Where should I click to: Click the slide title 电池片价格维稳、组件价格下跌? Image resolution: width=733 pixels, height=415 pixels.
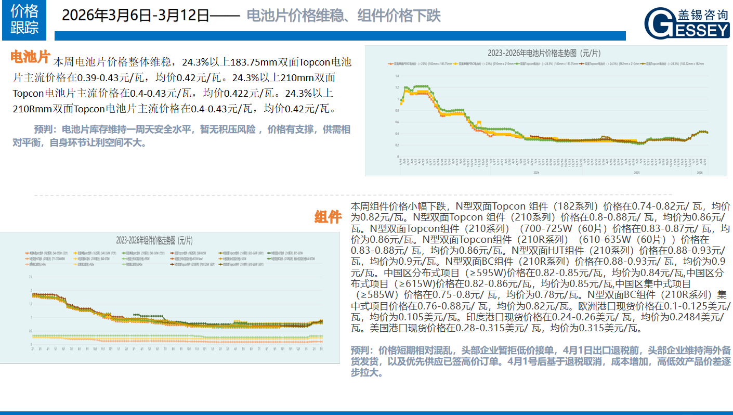pyautogui.click(x=343, y=16)
